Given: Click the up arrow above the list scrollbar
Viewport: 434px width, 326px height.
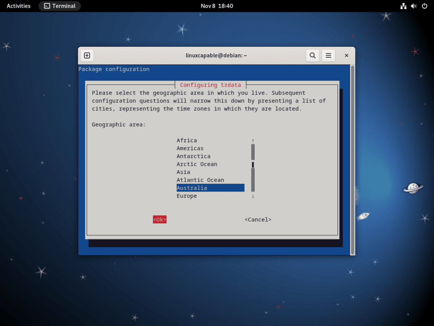Looking at the screenshot, I should (253, 140).
